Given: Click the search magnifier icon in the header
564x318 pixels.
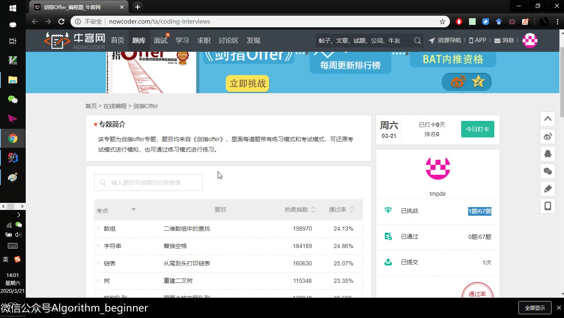Looking at the screenshot, I should [x=417, y=41].
